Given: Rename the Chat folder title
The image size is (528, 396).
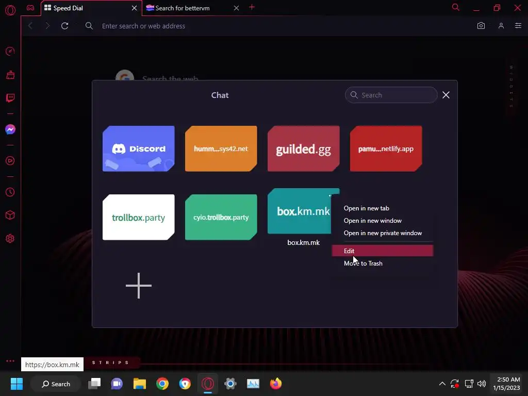Looking at the screenshot, I should (x=220, y=95).
